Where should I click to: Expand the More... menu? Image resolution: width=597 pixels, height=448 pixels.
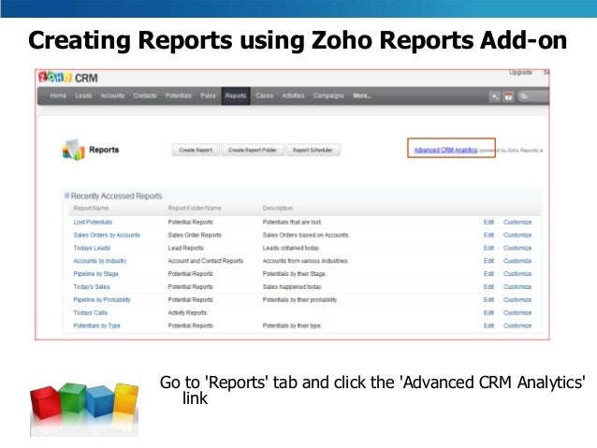point(362,95)
